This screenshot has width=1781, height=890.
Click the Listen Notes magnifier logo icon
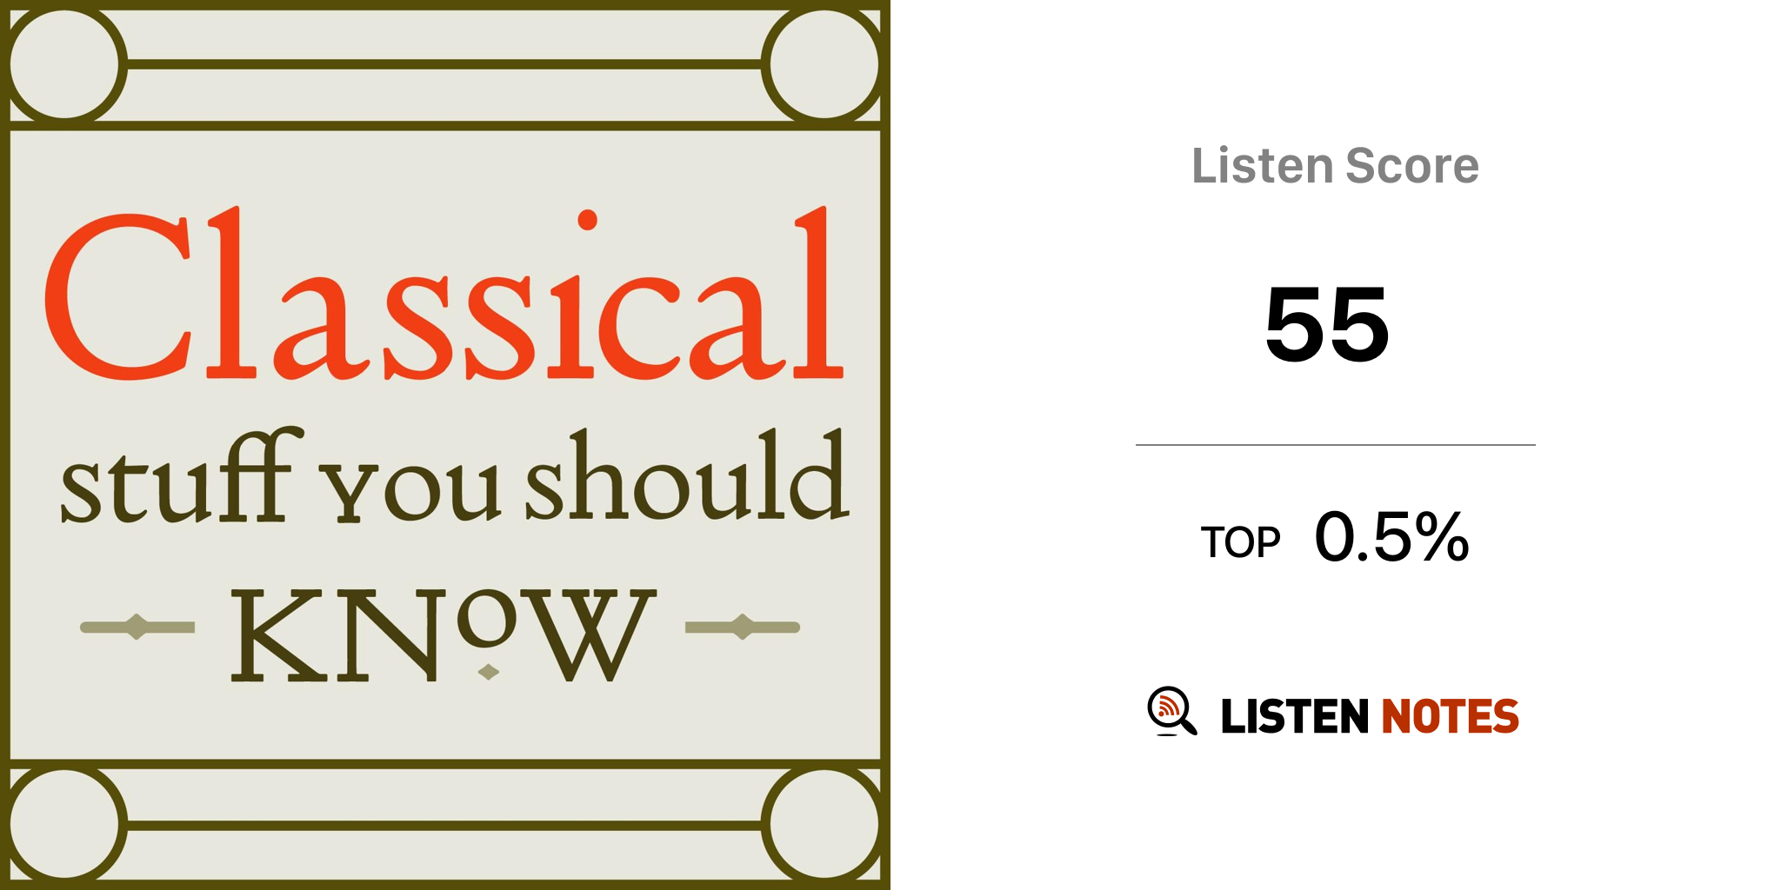[1171, 712]
